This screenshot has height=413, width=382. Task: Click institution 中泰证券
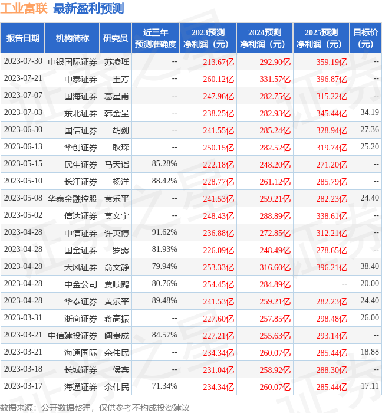coord(81,79)
